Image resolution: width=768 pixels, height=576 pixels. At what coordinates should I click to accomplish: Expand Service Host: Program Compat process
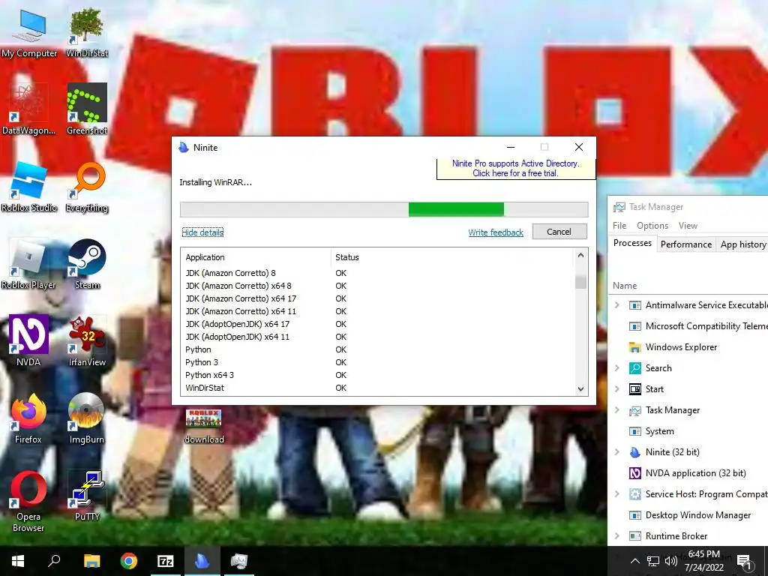click(x=617, y=494)
